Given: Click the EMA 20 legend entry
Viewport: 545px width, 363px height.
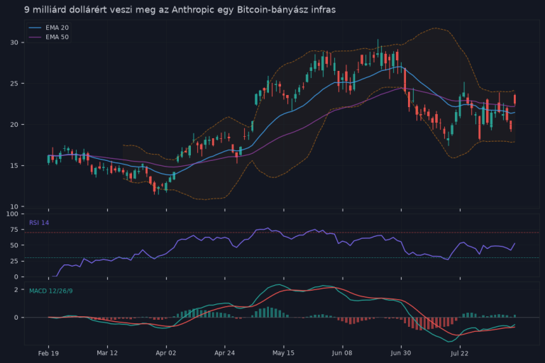Looking at the screenshot, I should (49, 28).
